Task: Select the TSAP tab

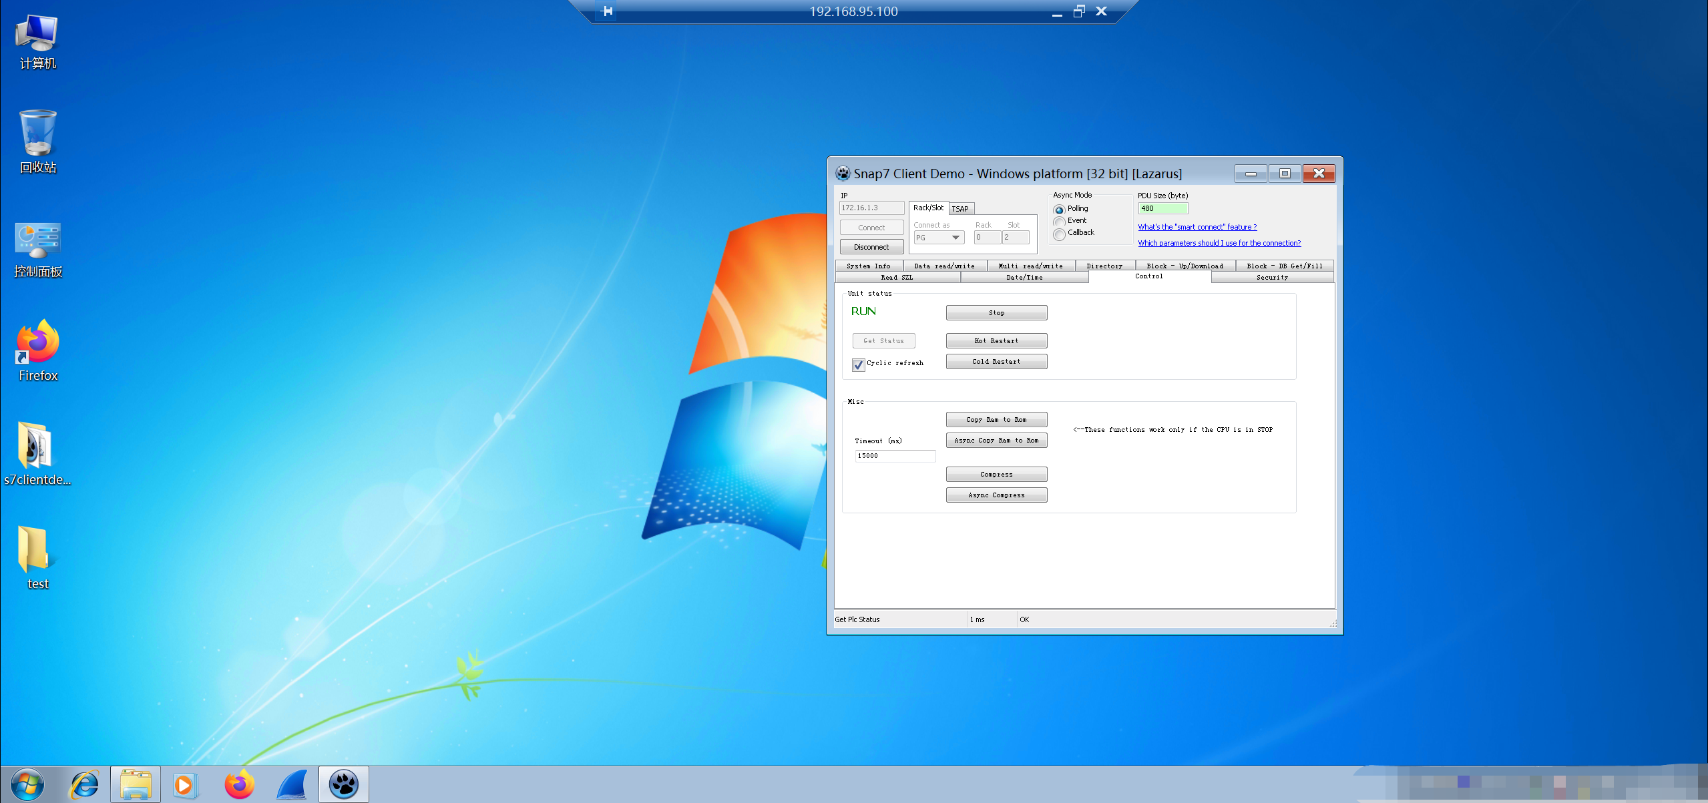Action: [960, 209]
